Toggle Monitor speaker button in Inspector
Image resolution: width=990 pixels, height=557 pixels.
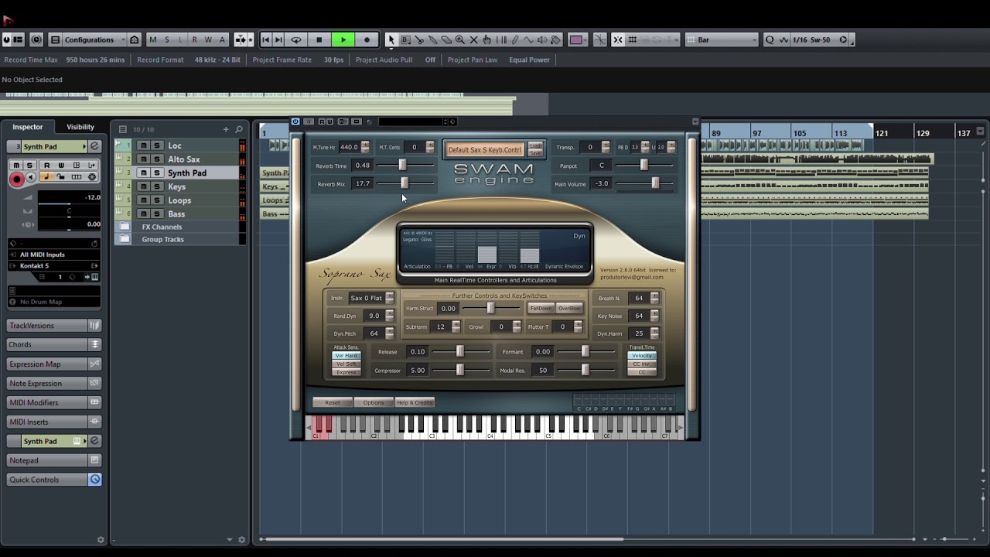point(32,177)
